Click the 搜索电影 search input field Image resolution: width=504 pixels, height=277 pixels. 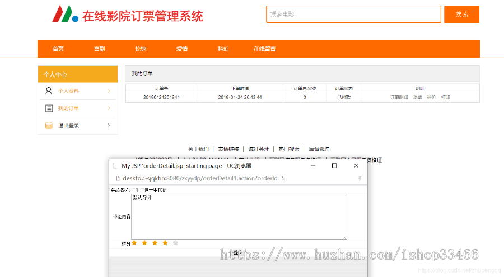pos(353,14)
